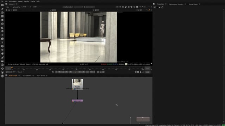Click the timeline playhead marker

coord(12,68)
